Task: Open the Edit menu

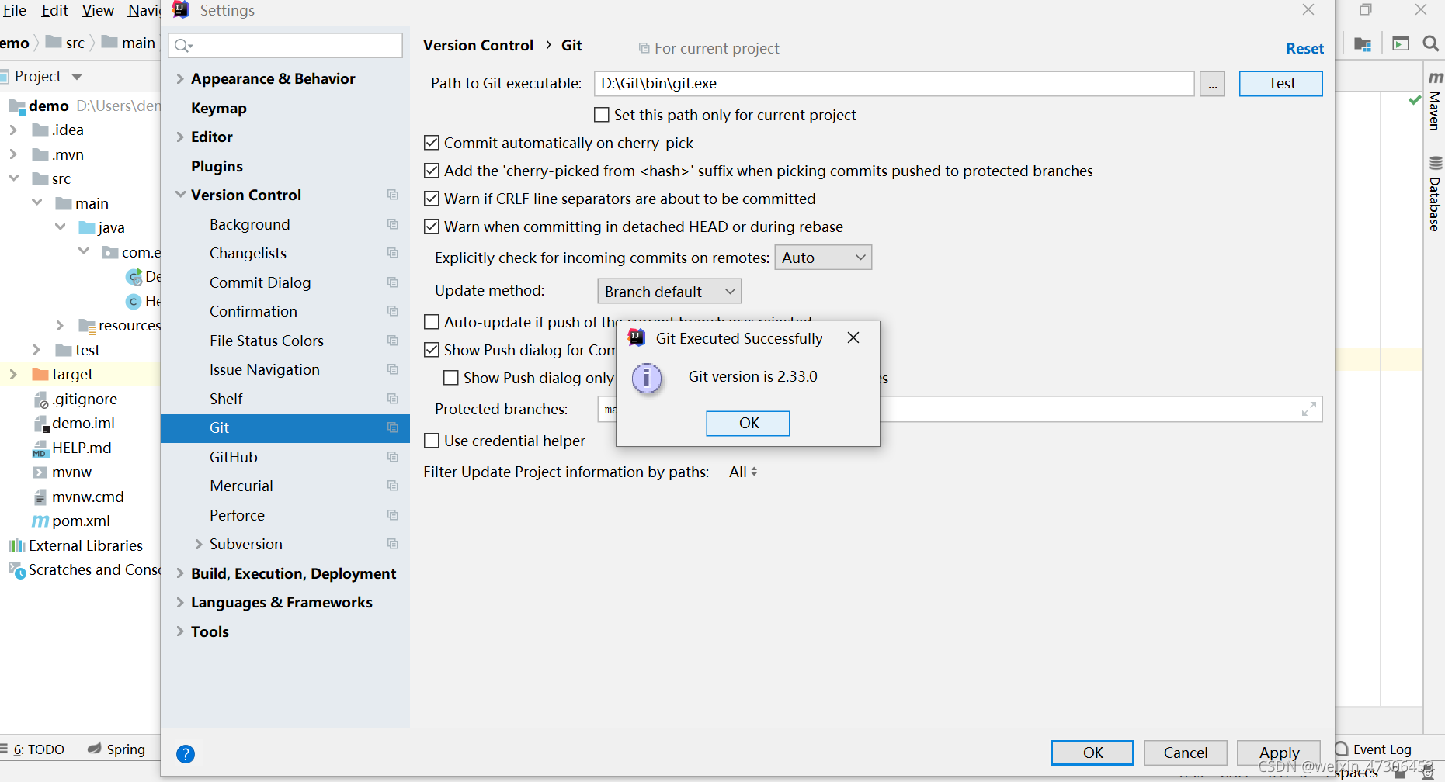Action: click(54, 10)
